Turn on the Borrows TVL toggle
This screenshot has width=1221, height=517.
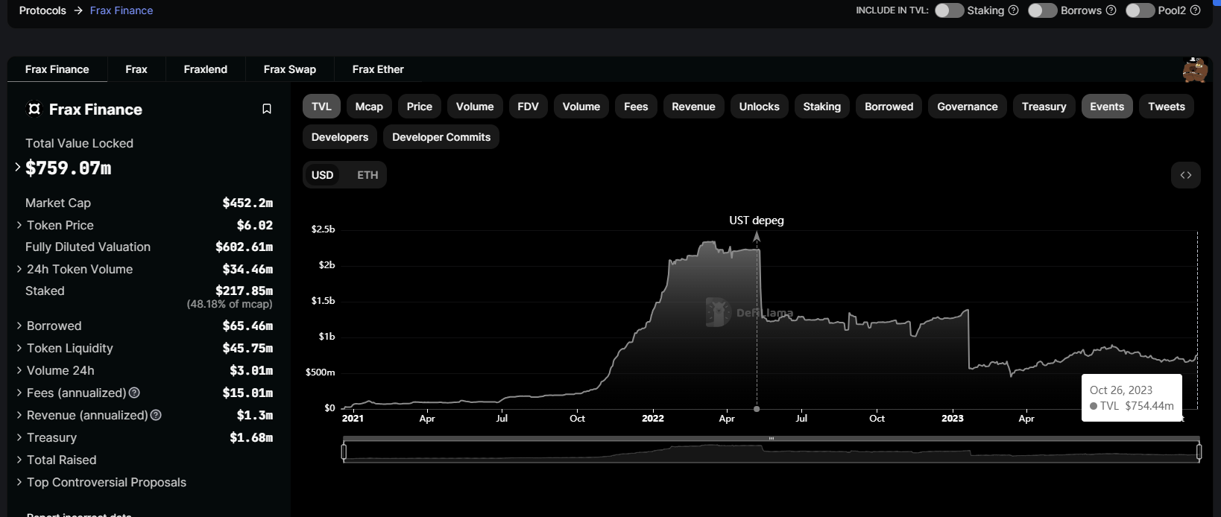pos(1042,10)
